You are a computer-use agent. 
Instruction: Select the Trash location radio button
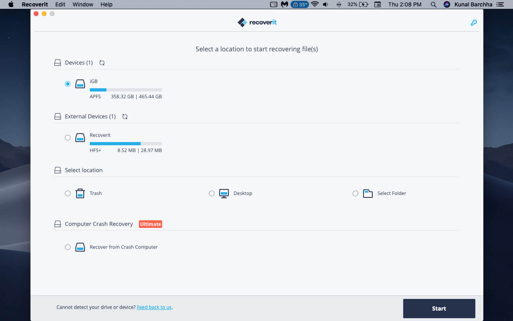(x=68, y=193)
